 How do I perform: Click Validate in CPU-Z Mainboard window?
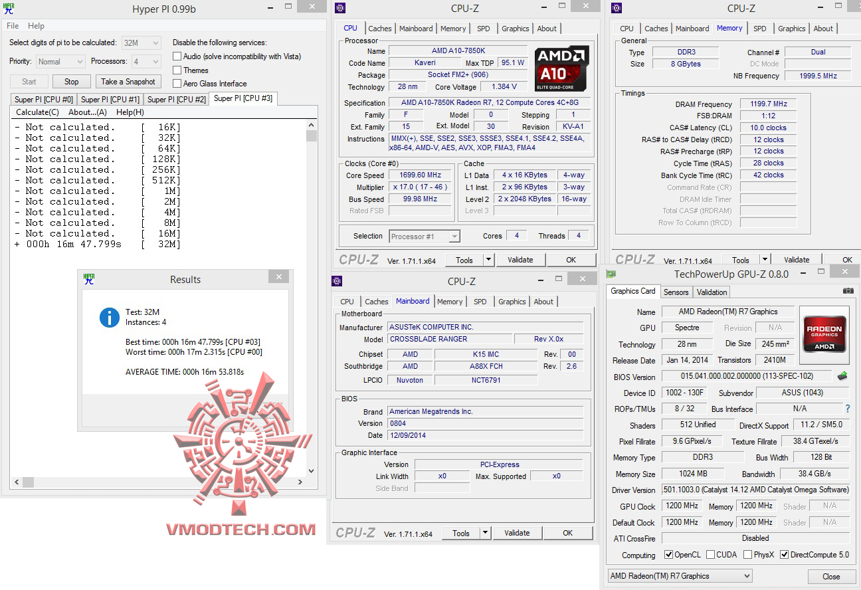(517, 533)
